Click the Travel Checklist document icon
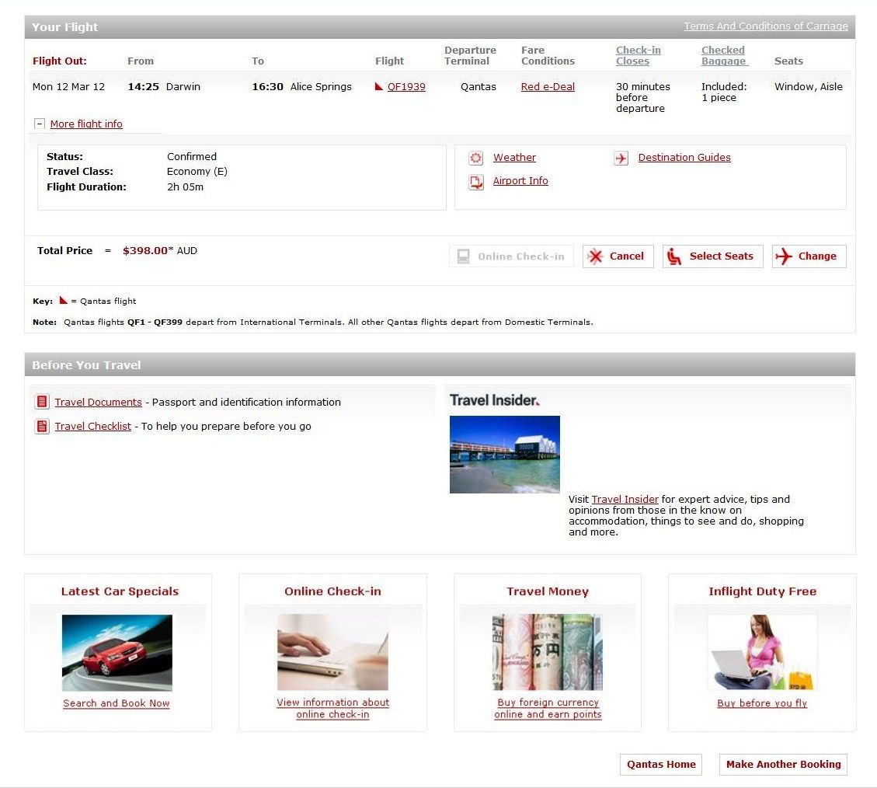 click(42, 426)
